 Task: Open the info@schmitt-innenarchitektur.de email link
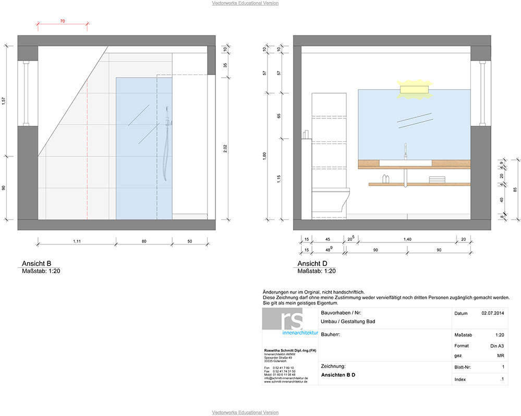286,378
